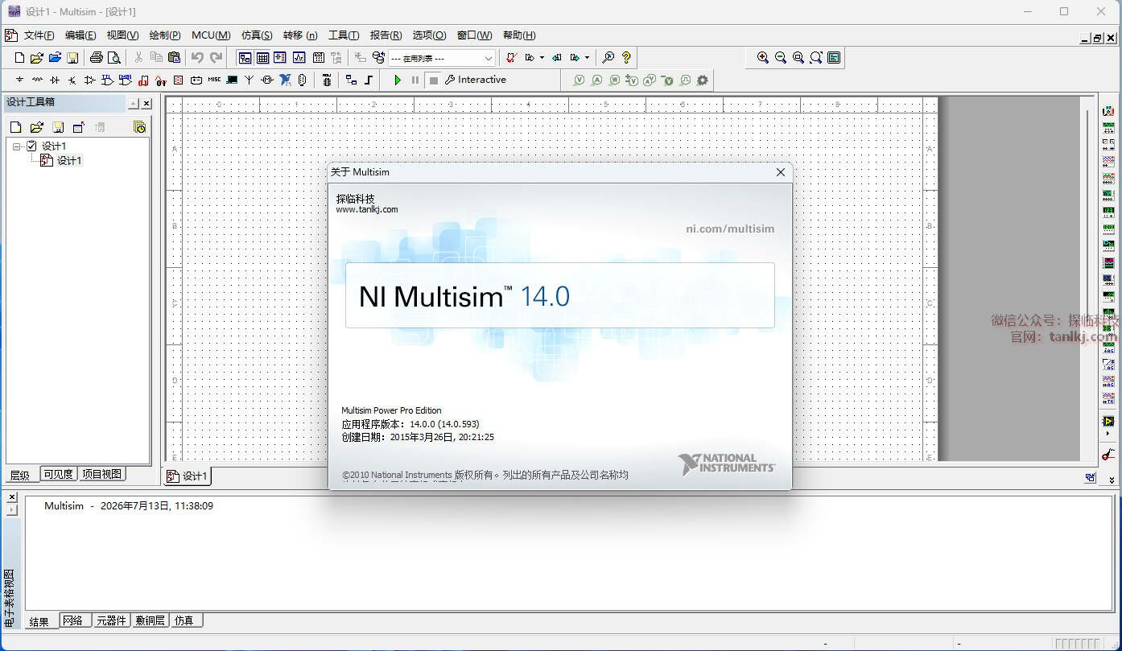Viewport: 1122px width, 651px height.
Task: Zoom in on the schematic
Action: coord(763,58)
